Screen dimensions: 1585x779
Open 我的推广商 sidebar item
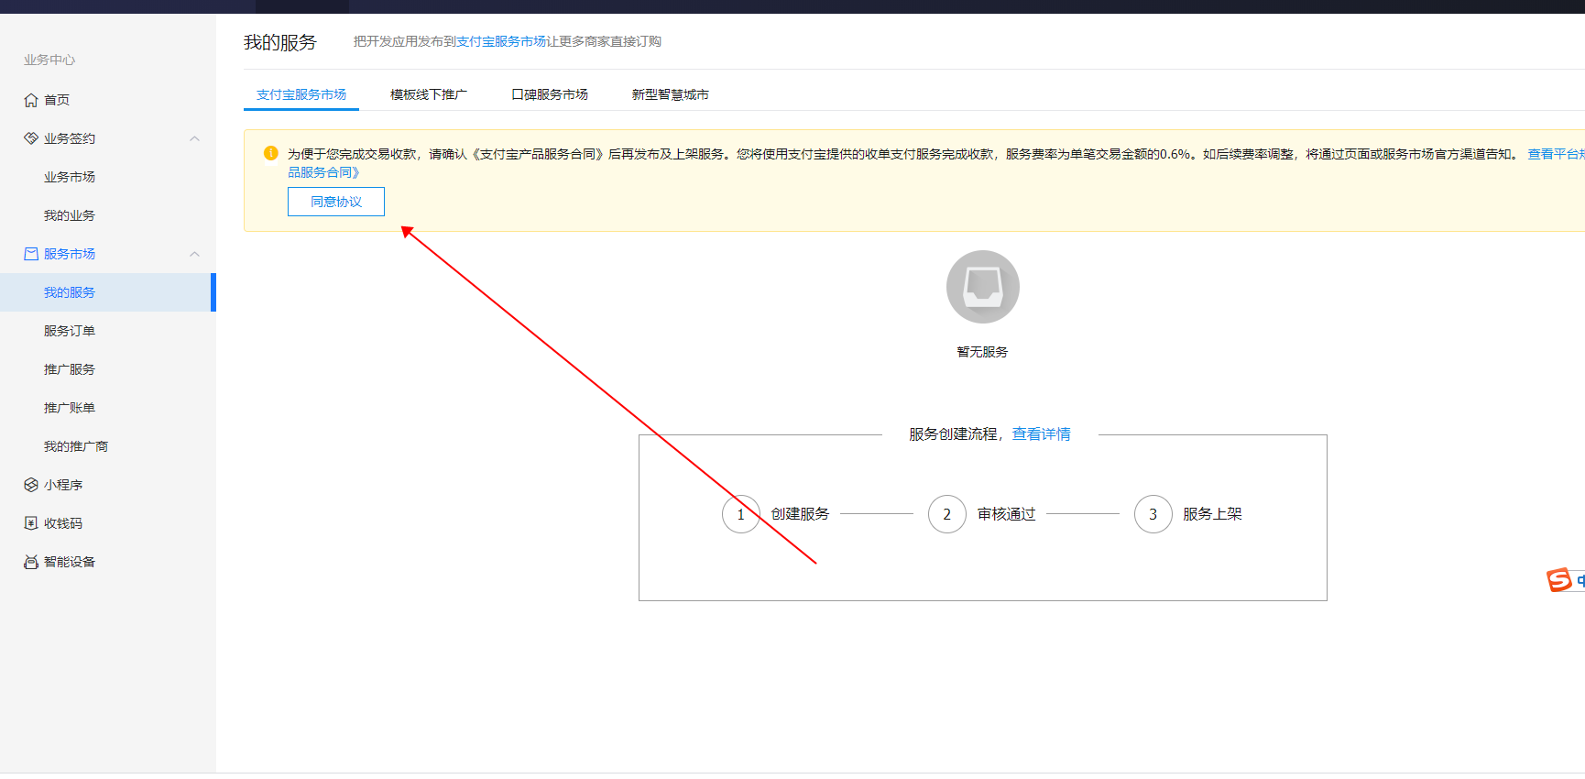click(76, 446)
